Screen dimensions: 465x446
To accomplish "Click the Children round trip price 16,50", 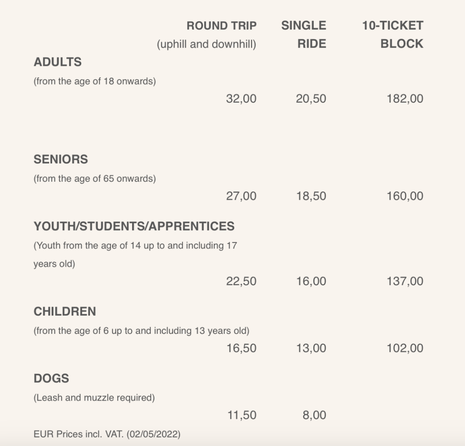I will (x=241, y=348).
